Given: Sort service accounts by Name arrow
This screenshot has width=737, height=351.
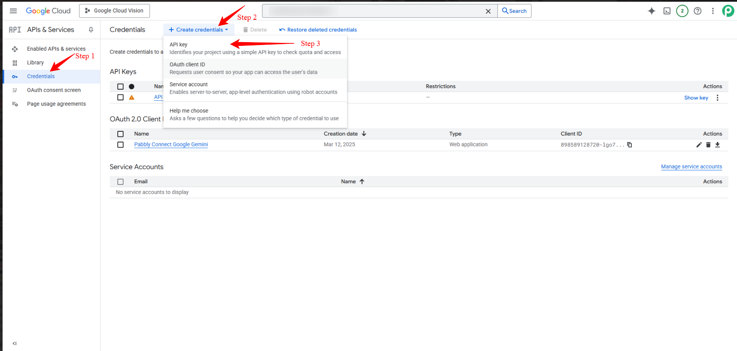Looking at the screenshot, I should point(362,182).
